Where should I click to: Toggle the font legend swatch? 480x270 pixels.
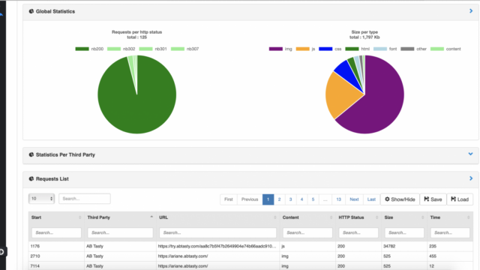click(380, 49)
